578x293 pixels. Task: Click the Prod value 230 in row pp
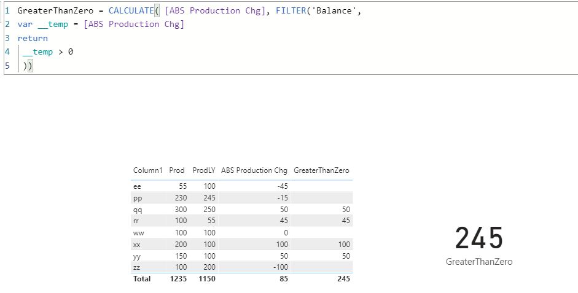tap(180, 198)
